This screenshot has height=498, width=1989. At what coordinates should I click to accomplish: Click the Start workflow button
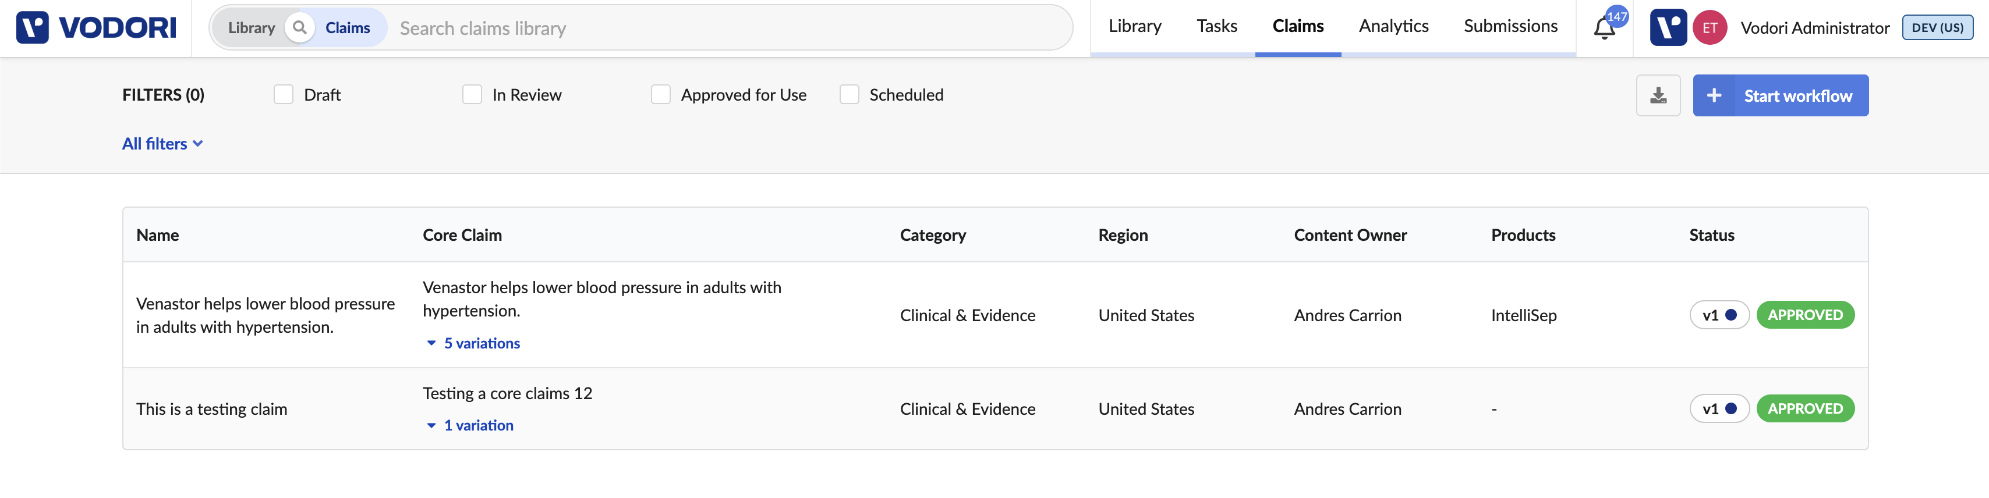(x=1780, y=95)
